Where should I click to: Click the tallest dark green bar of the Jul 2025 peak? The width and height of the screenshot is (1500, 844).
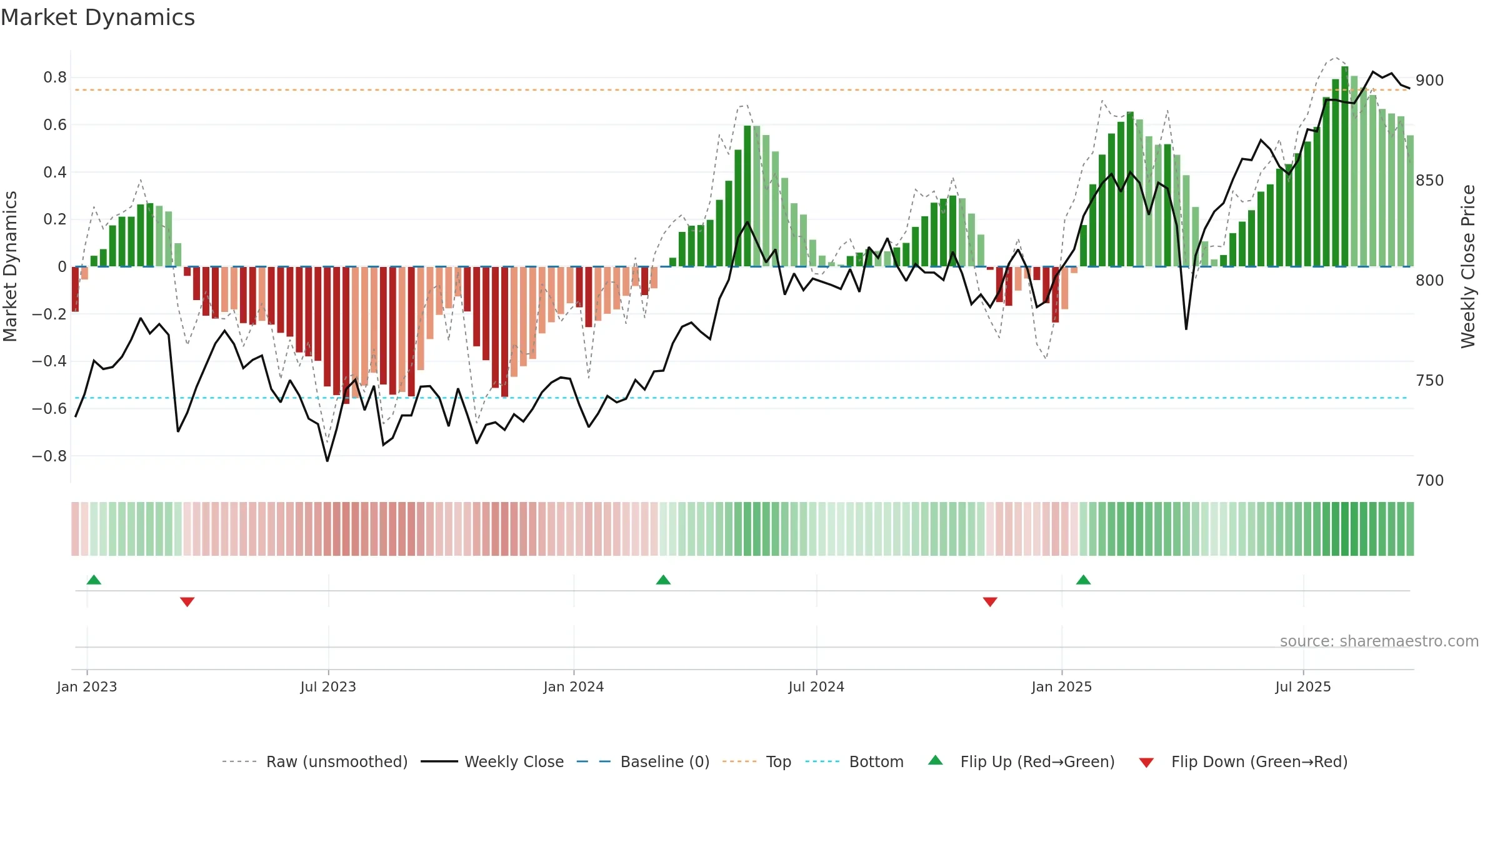click(x=1345, y=166)
